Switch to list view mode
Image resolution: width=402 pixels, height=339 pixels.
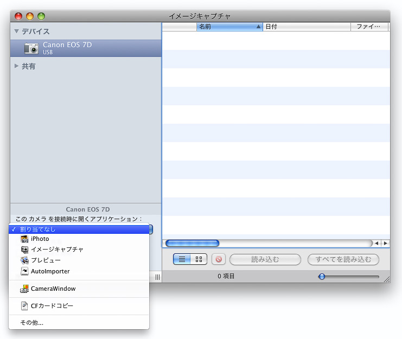coord(182,259)
